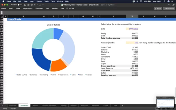
Task: Add a new sheet with plus button
Action: coord(122,106)
